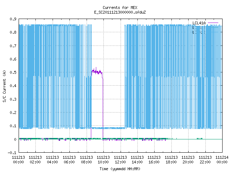Click the 0.7 y-axis tick label
Screen dimensions: 229x172
[13, 46]
